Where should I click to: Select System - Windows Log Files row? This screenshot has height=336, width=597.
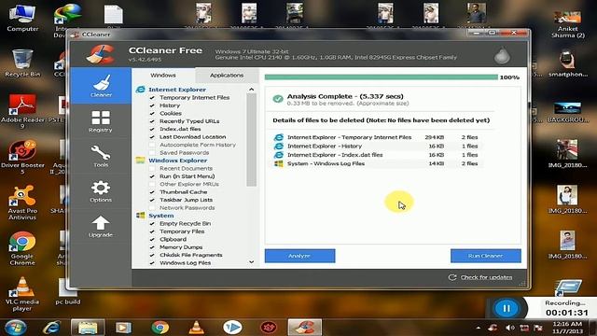pyautogui.click(x=377, y=163)
